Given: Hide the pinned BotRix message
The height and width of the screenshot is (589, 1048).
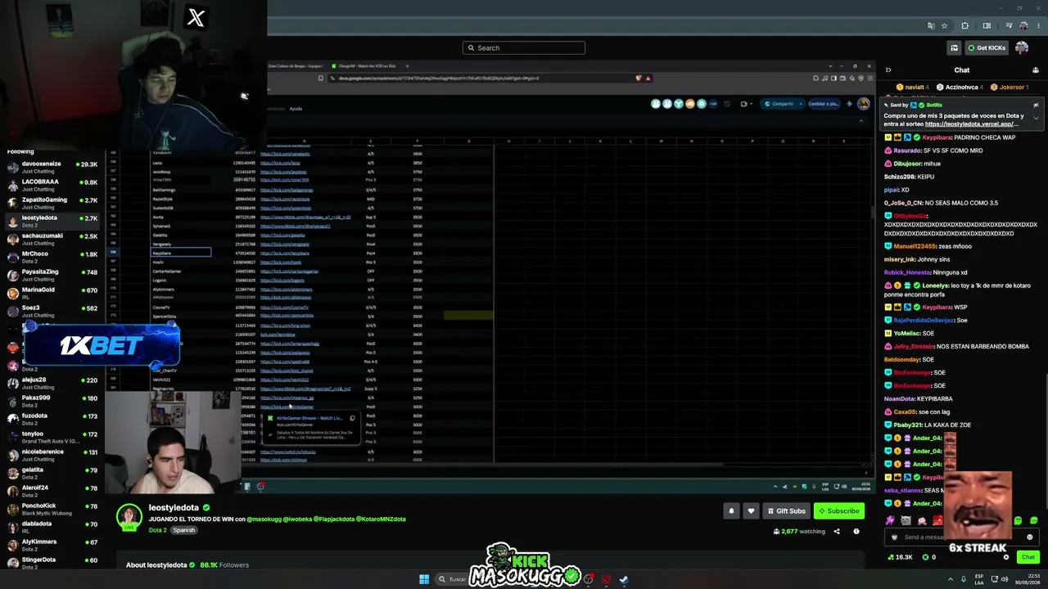Looking at the screenshot, I should pos(1036,105).
